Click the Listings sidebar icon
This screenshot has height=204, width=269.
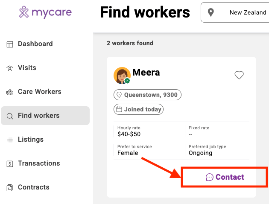(x=10, y=140)
